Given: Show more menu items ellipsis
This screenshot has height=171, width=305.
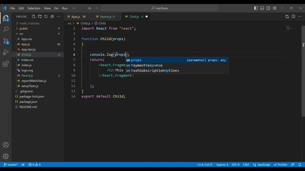Looking at the screenshot, I should pyautogui.click(x=74, y=8).
